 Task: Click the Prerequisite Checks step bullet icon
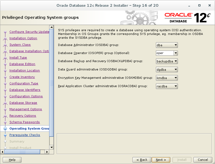point(5,135)
